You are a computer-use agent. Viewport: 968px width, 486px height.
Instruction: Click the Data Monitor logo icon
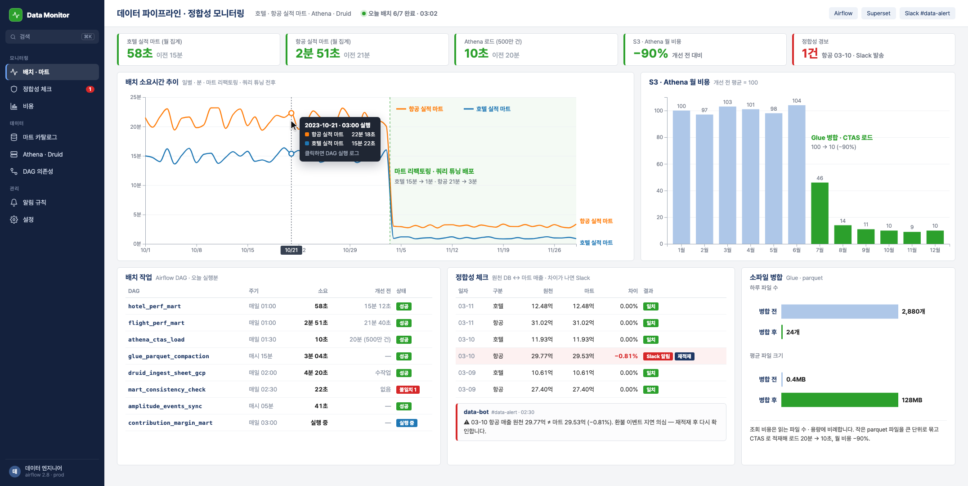pyautogui.click(x=16, y=15)
